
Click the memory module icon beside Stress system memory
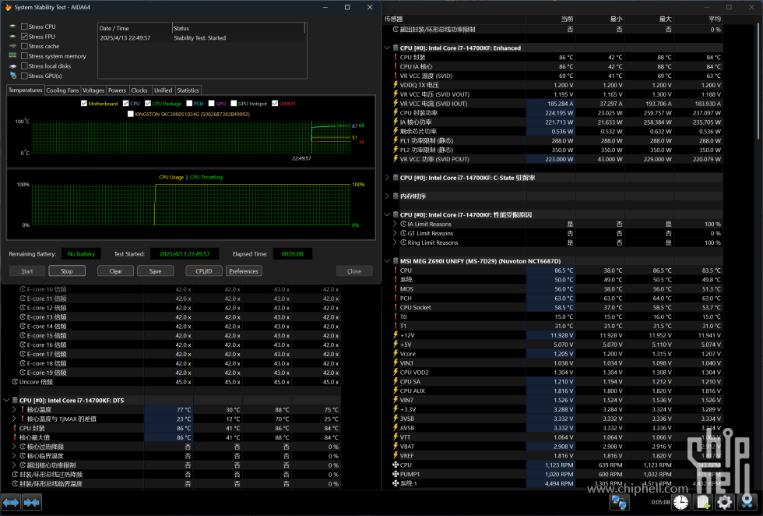pyautogui.click(x=12, y=56)
